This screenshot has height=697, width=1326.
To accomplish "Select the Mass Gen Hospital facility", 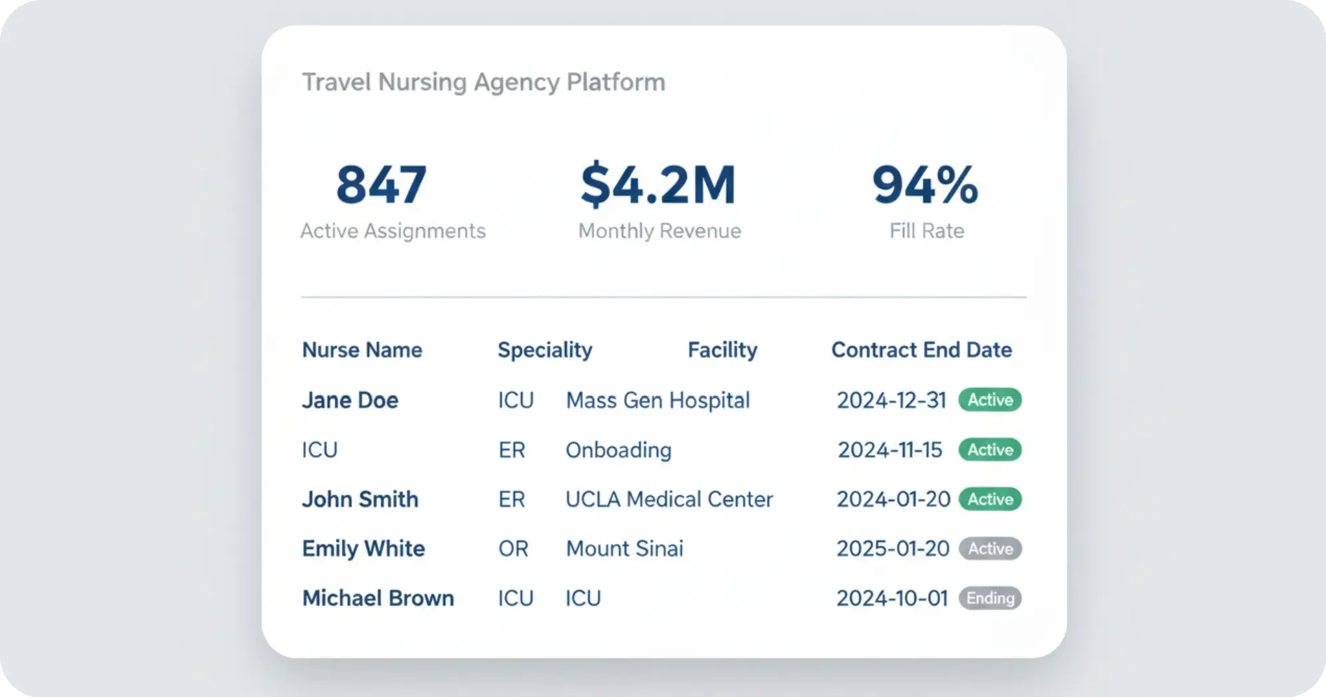I will [658, 400].
